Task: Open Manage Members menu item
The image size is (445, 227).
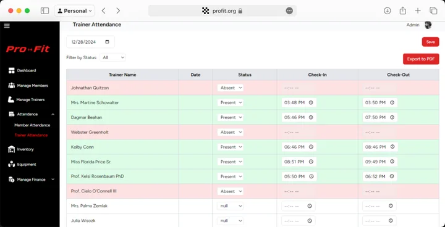Action: pyautogui.click(x=32, y=86)
